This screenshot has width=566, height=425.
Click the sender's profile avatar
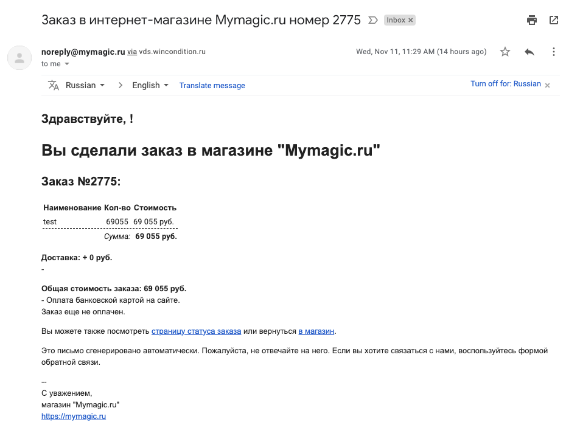coord(19,57)
